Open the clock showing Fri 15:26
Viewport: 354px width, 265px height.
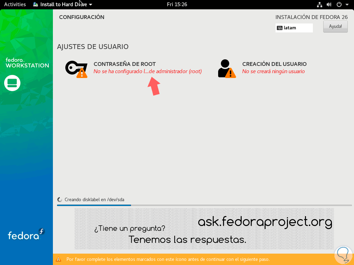click(177, 4)
